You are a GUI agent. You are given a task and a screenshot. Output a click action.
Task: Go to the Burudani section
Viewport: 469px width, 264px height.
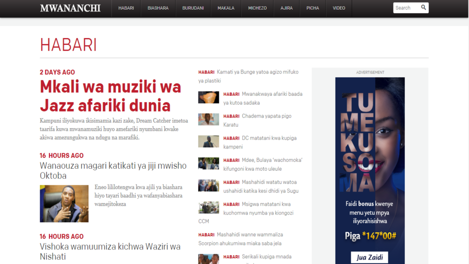(193, 8)
